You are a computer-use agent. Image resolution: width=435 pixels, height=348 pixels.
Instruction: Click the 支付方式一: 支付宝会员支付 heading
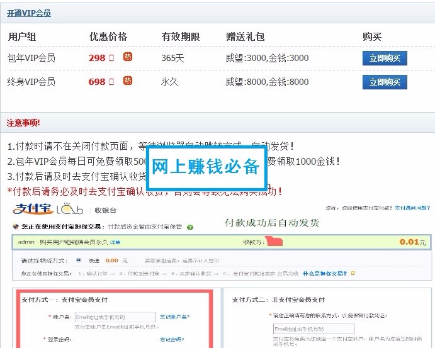point(64,300)
